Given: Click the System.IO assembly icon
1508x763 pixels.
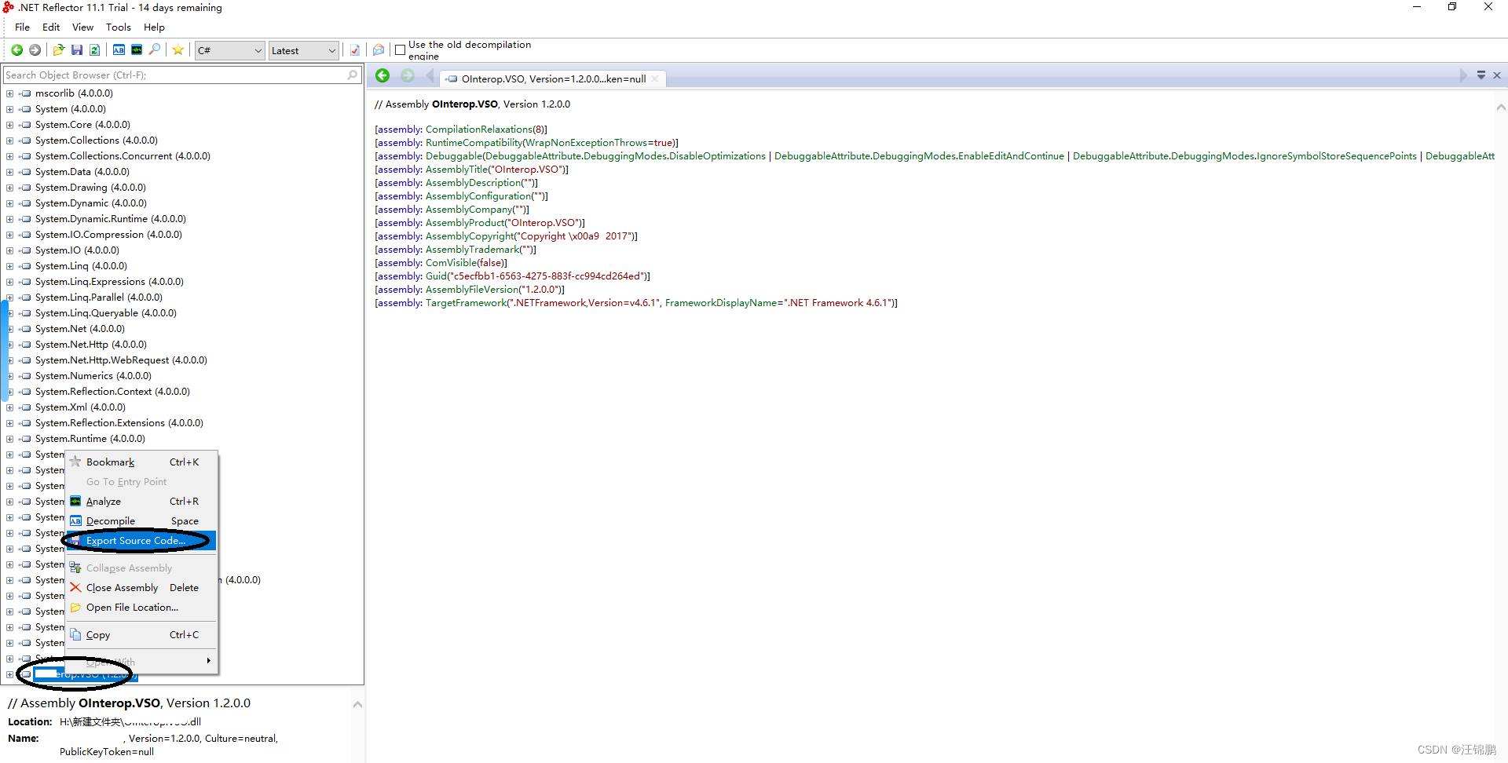Looking at the screenshot, I should coord(25,250).
